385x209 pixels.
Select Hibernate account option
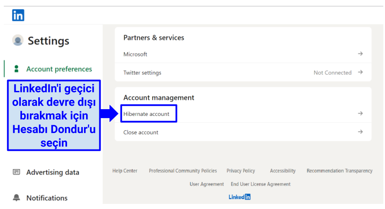(x=243, y=114)
